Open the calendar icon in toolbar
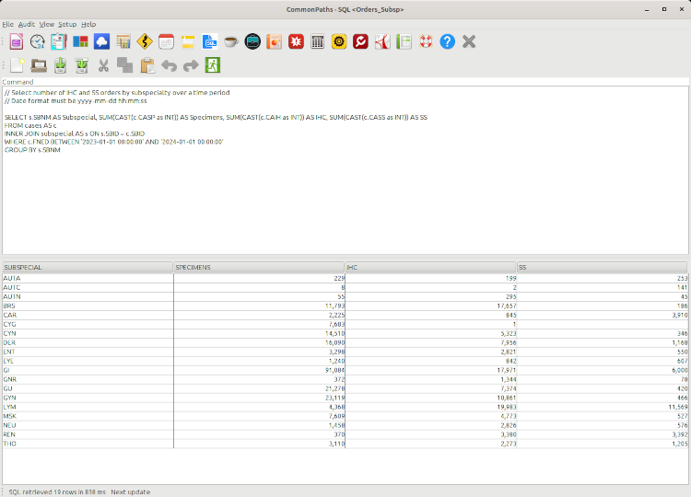 click(166, 41)
